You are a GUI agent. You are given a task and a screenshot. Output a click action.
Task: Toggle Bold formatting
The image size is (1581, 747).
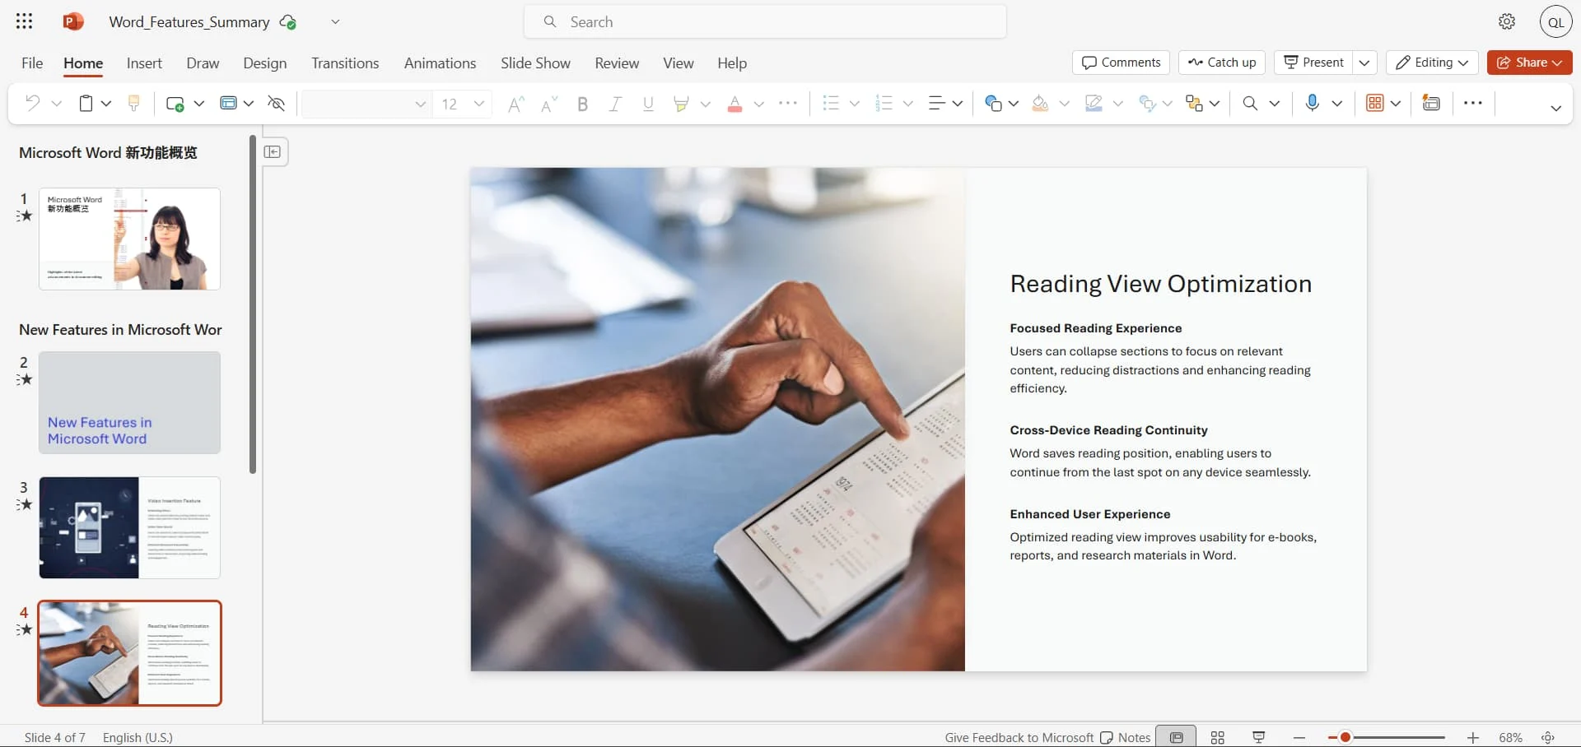click(583, 104)
